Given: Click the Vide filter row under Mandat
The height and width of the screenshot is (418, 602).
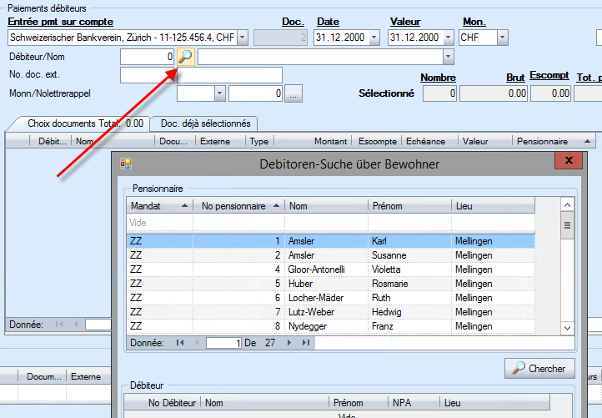Looking at the screenshot, I should (x=158, y=223).
